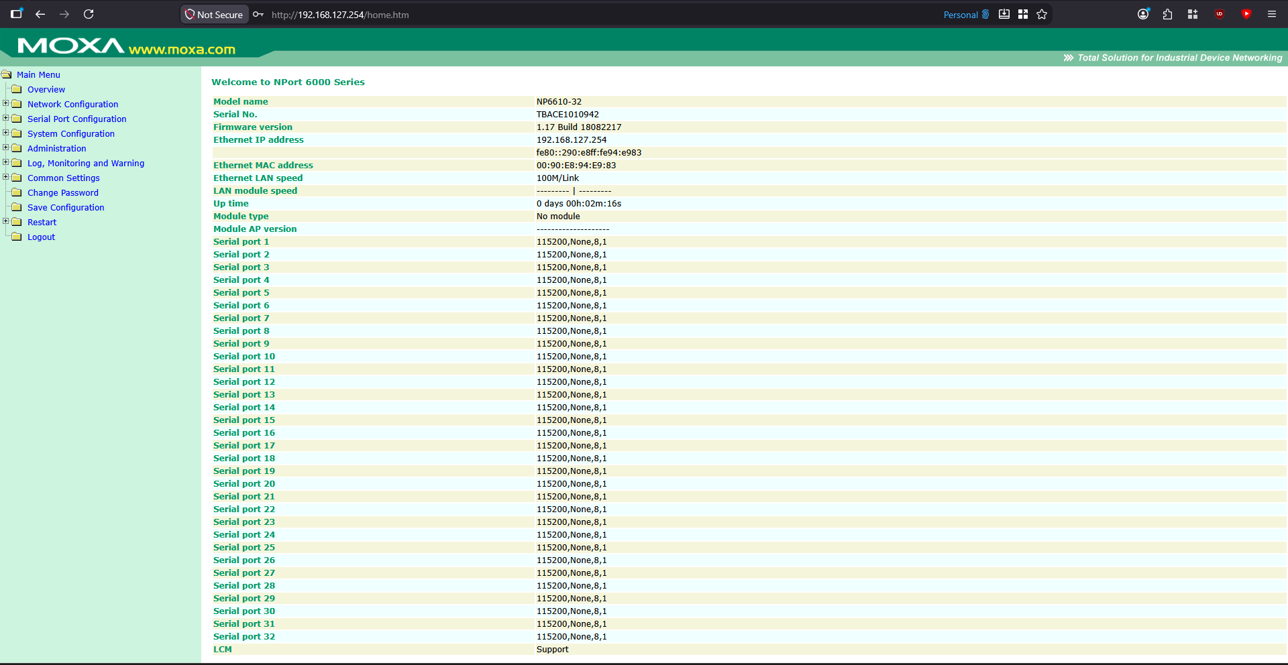Click the install/download tray icon in address bar
This screenshot has width=1288, height=665.
pyautogui.click(x=1004, y=14)
